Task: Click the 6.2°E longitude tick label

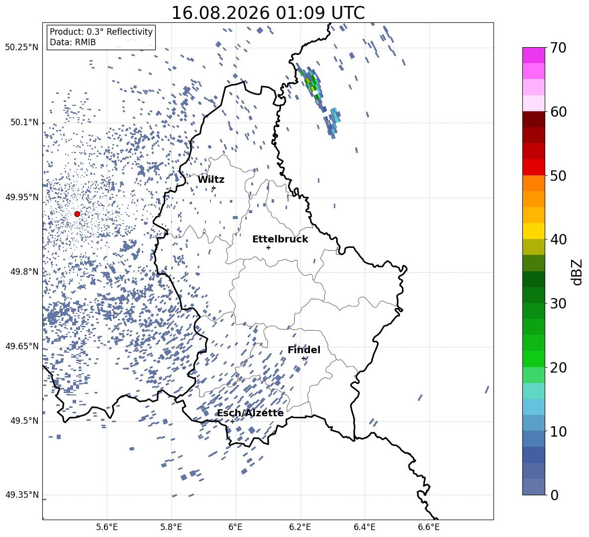Action: 300,527
